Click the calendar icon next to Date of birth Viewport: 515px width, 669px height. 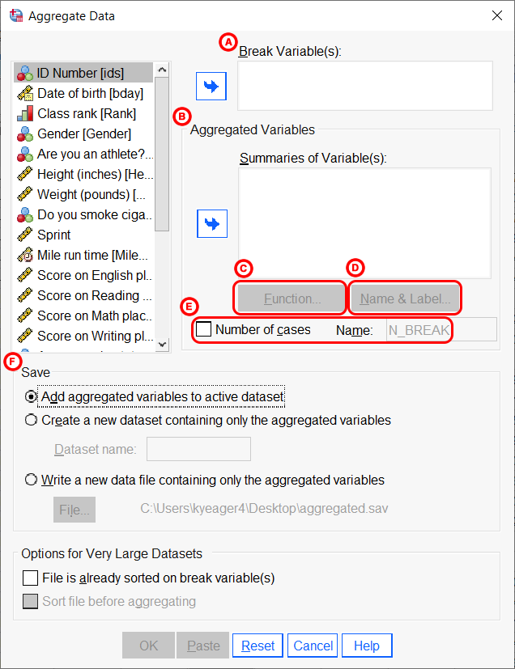25,93
